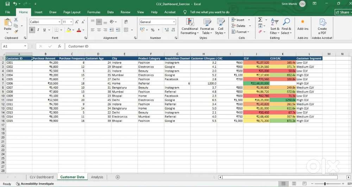Open the File menu tab

tap(8, 12)
